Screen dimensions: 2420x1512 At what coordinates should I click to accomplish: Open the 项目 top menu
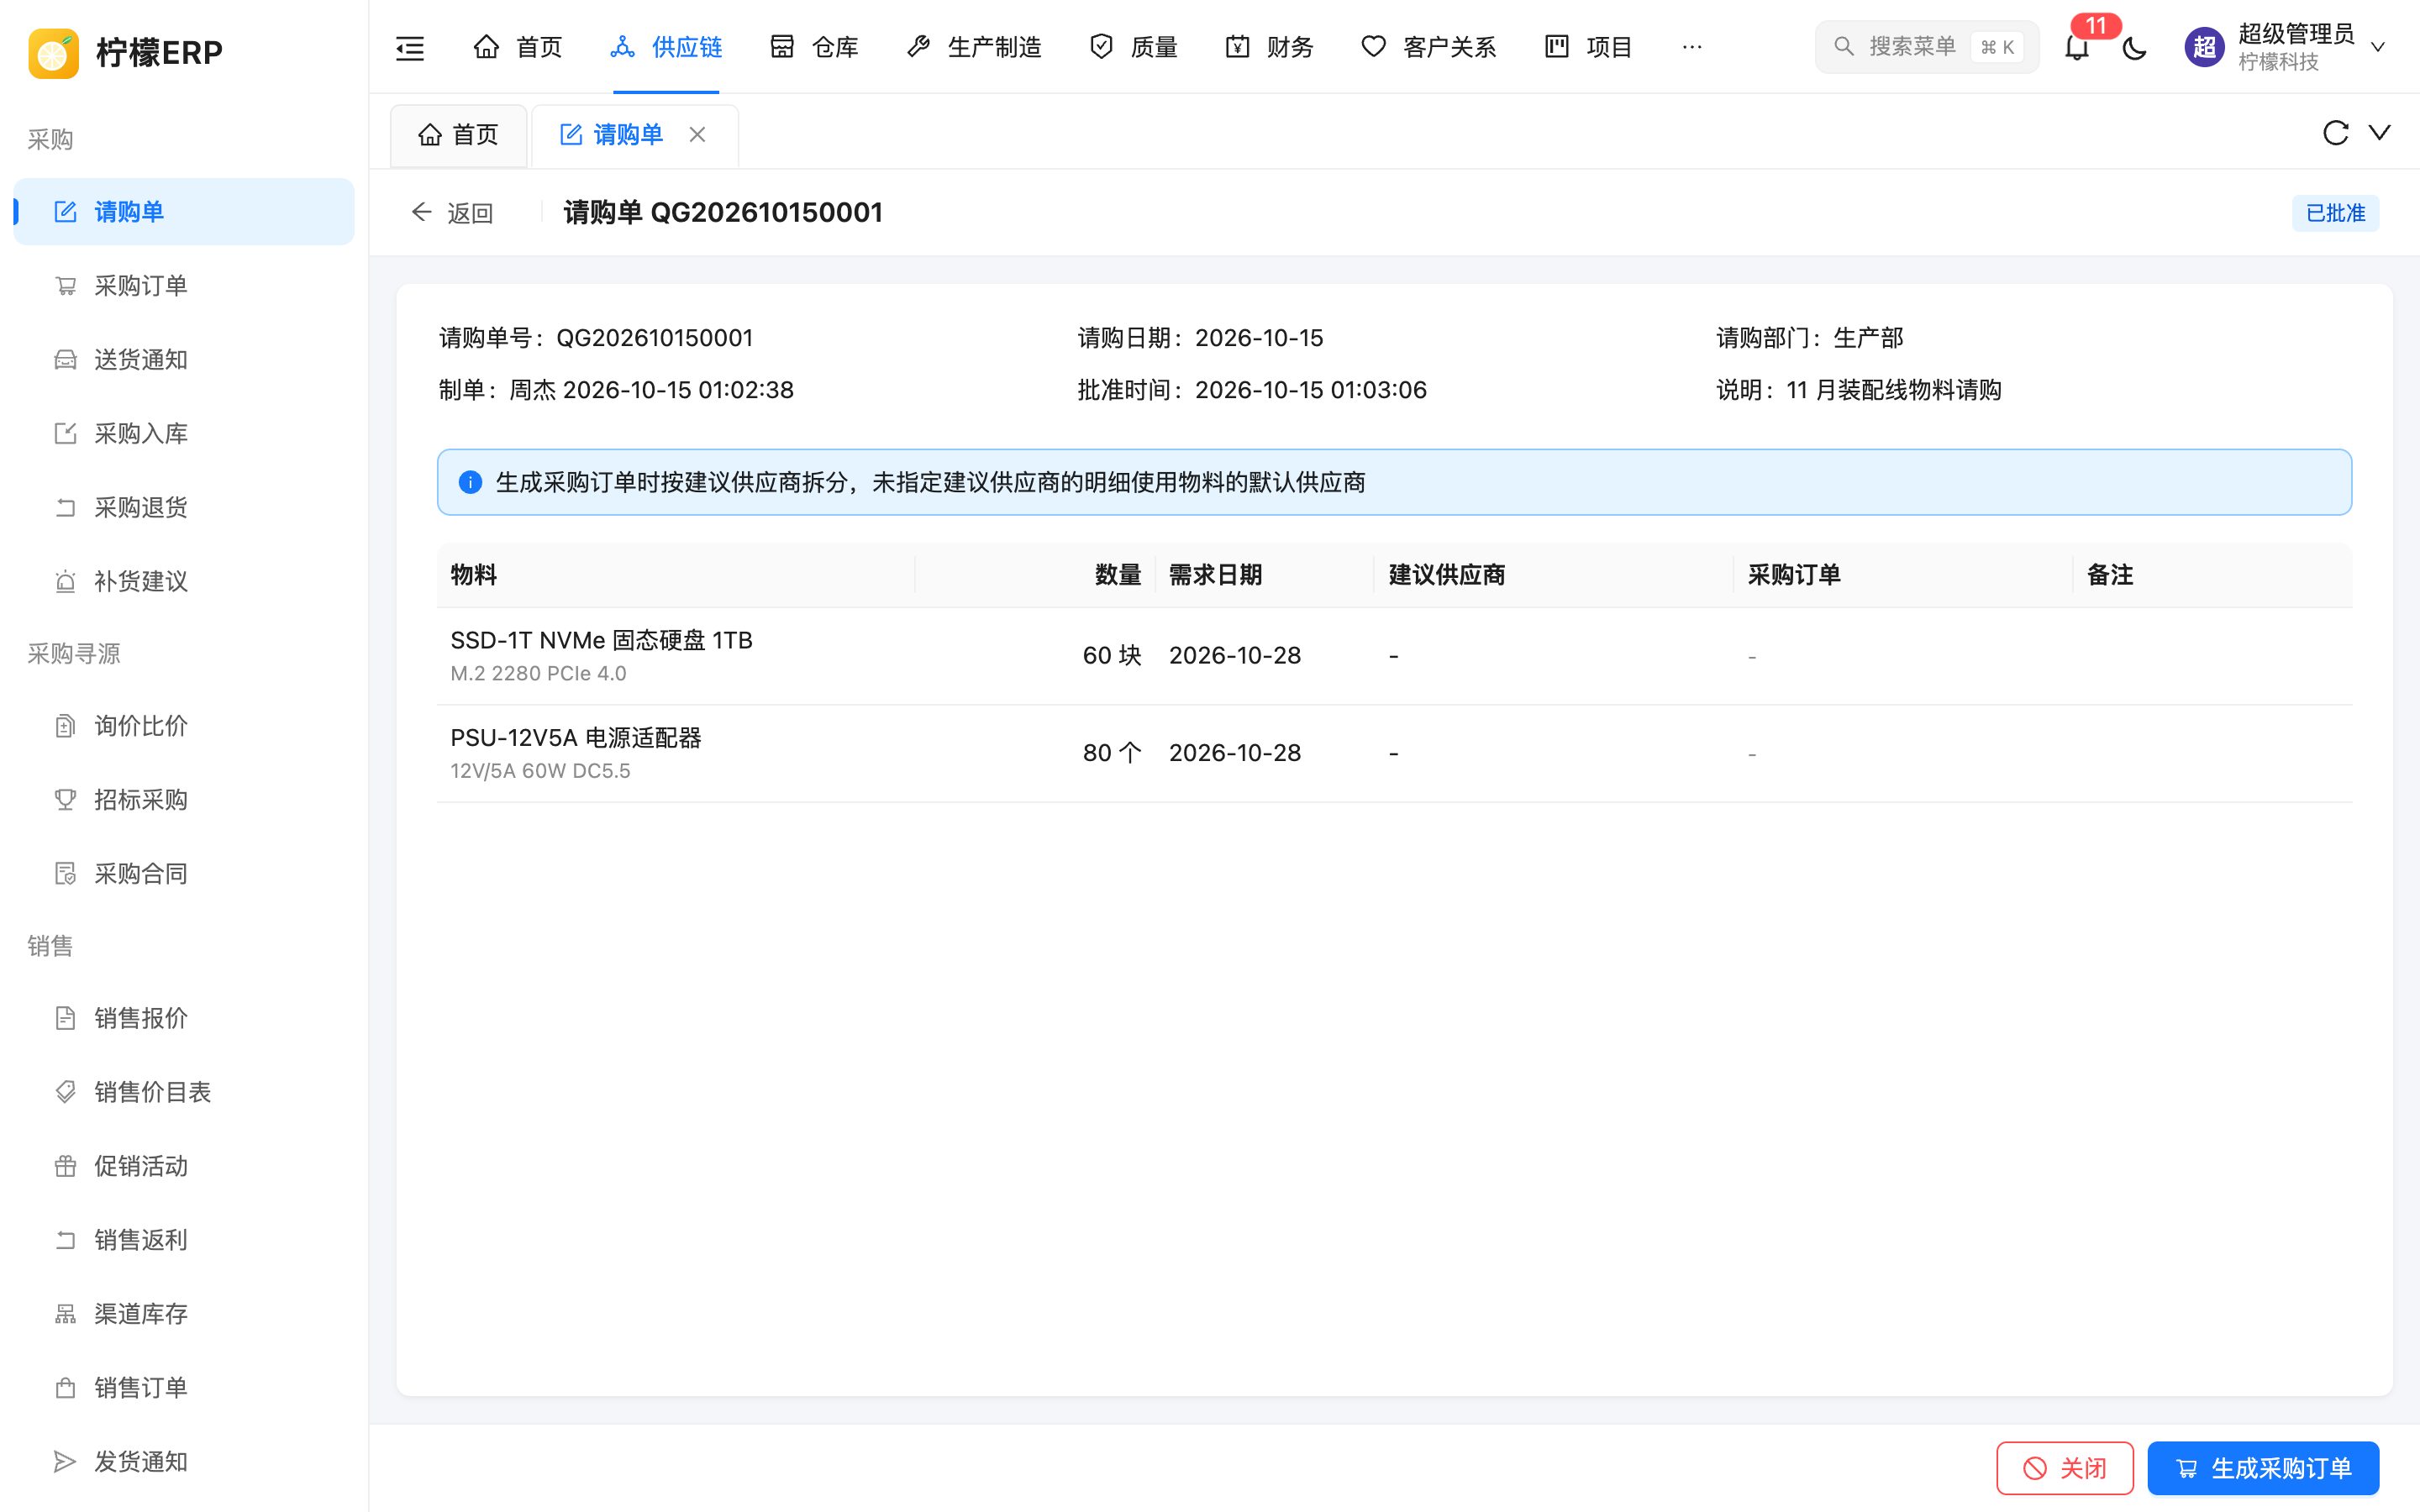pos(1588,47)
